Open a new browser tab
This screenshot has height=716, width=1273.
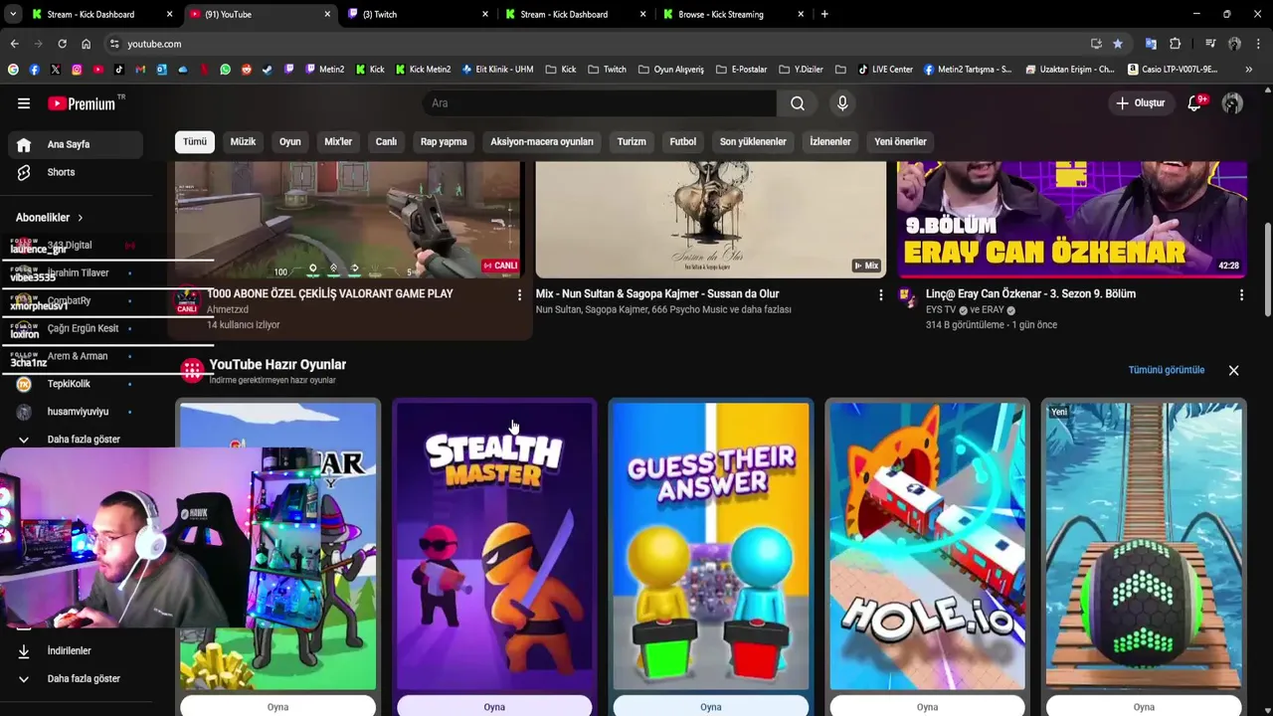click(x=824, y=14)
